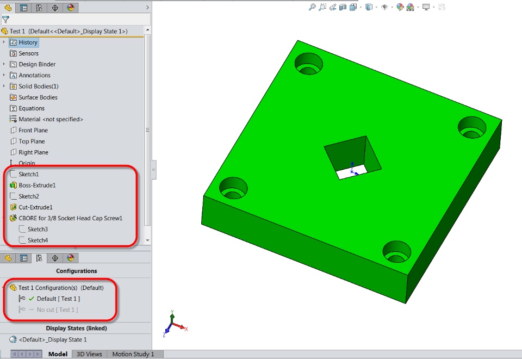Open FeatureManager tab in upper pane
The image size is (522, 359).
coord(8,8)
